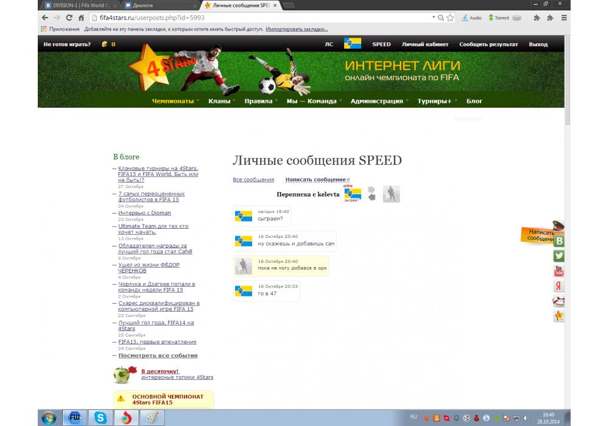Screen dimensions: 609x426
Task: Click the Ukrainian flag avatar in header
Action: 353,44
